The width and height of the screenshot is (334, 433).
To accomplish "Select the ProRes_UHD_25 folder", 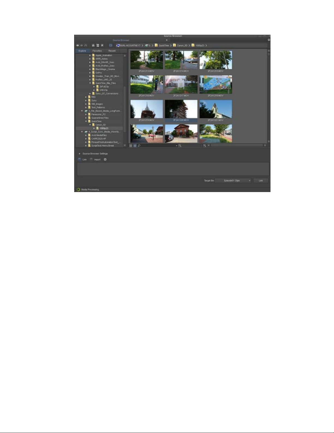I will [x=104, y=80].
